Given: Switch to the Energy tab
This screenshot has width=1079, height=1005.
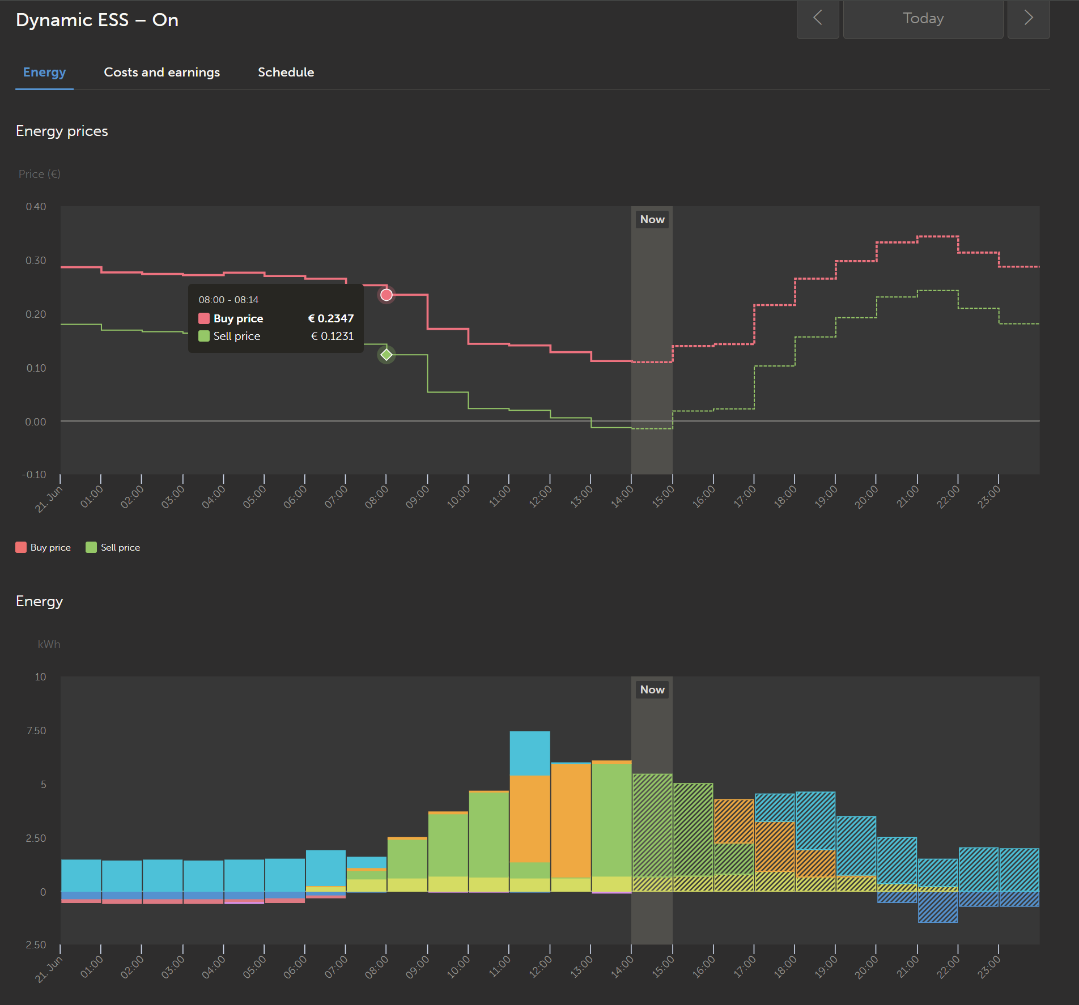Looking at the screenshot, I should [44, 73].
